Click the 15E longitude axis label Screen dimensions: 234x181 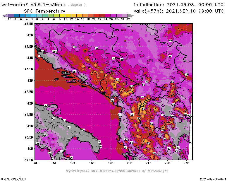click(x=35, y=163)
